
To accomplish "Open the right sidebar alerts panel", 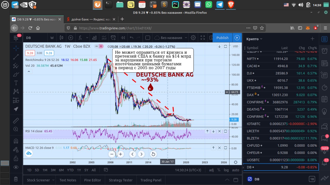I will pyautogui.click(x=324, y=51).
